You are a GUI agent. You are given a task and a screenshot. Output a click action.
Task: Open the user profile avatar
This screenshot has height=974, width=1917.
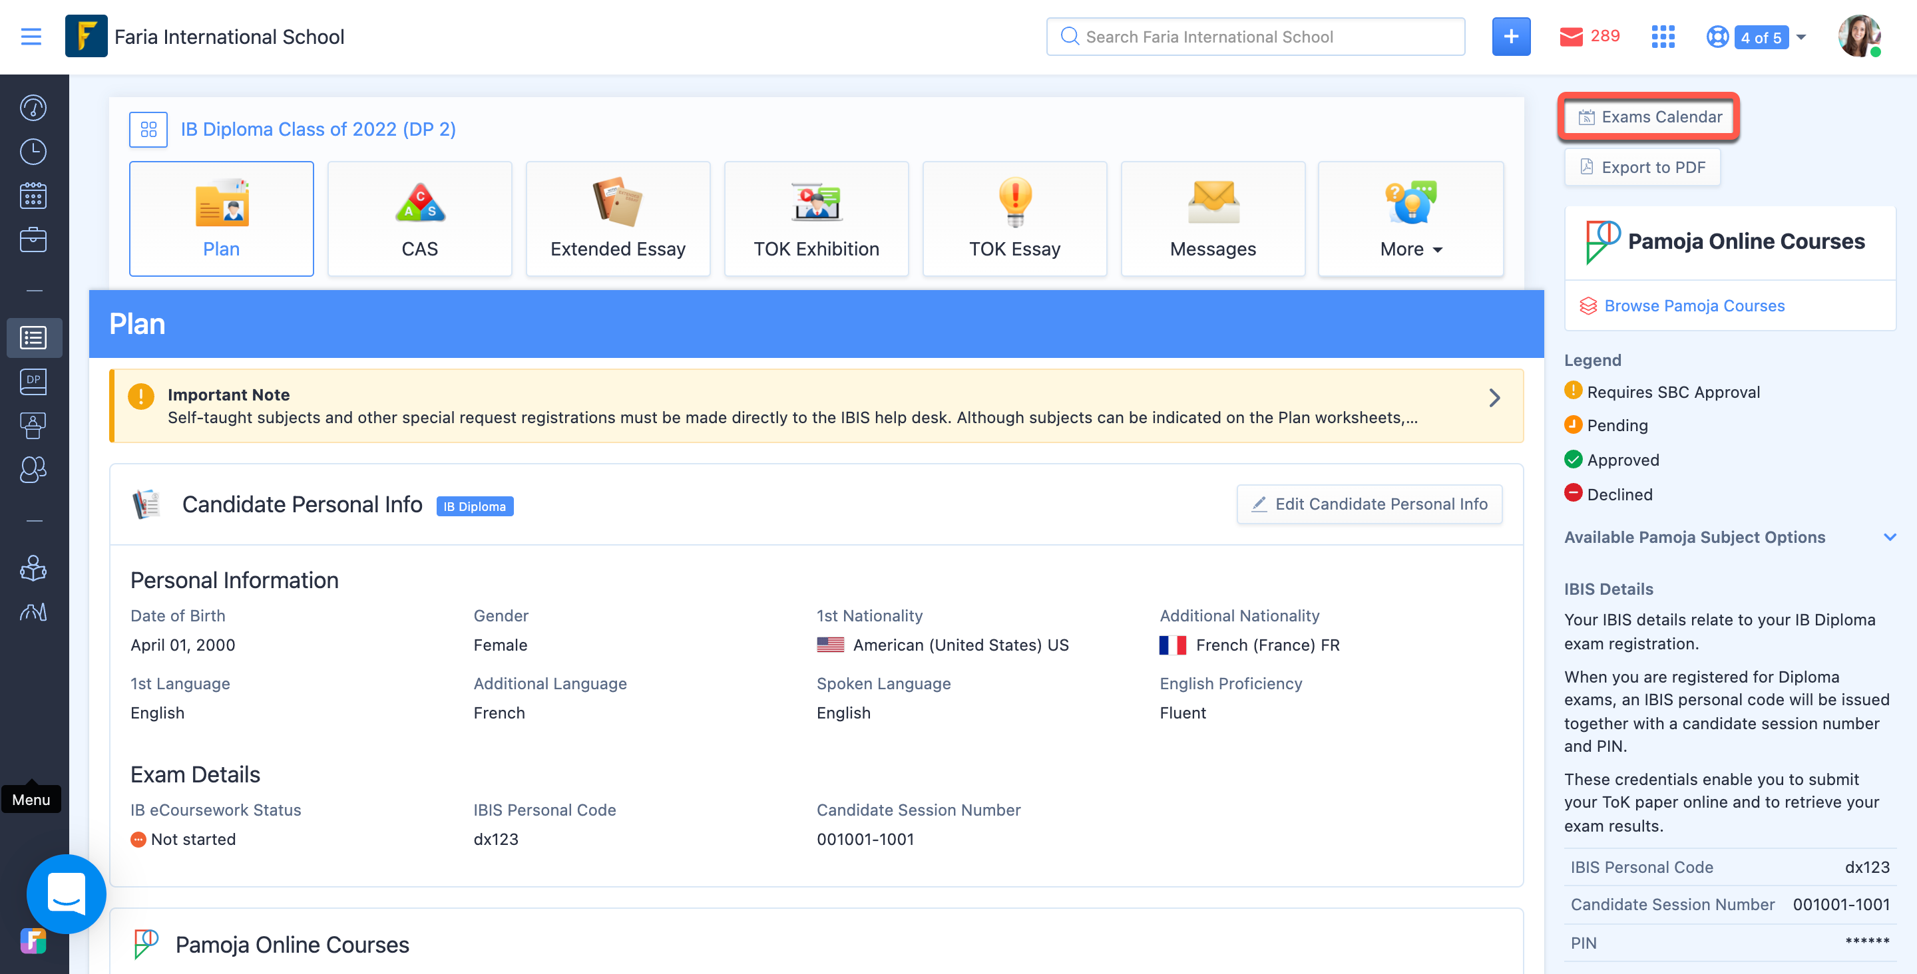(x=1858, y=36)
